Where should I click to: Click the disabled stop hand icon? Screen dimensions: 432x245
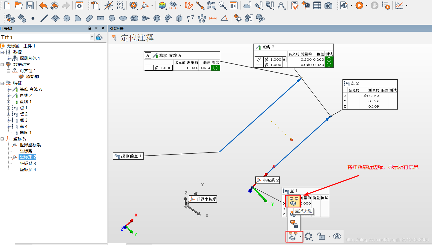[x=374, y=5]
